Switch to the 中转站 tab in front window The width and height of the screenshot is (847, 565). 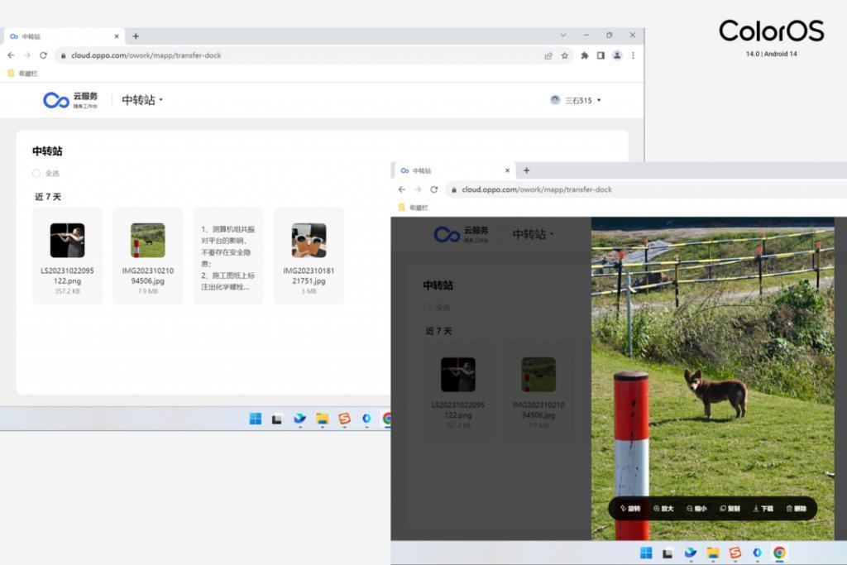(x=451, y=170)
